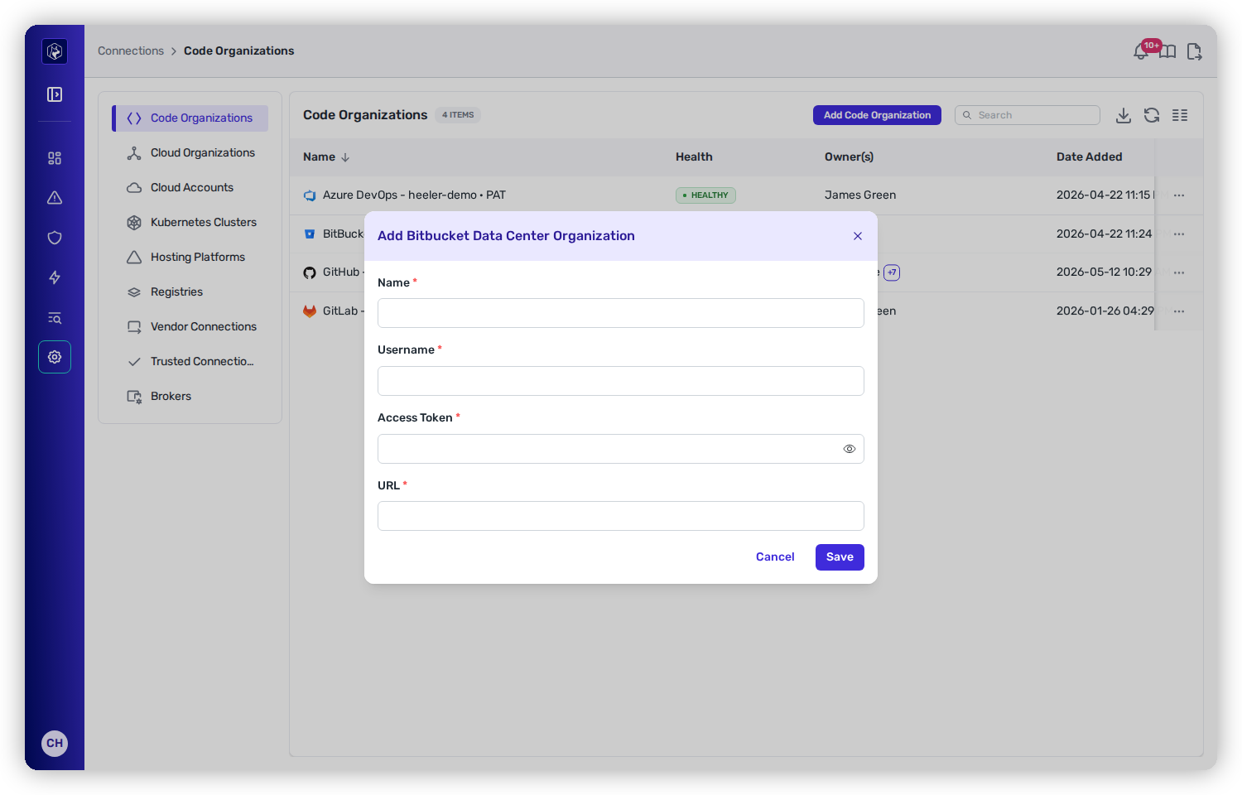Select Trusted Connections in the side menu

pyautogui.click(x=190, y=362)
